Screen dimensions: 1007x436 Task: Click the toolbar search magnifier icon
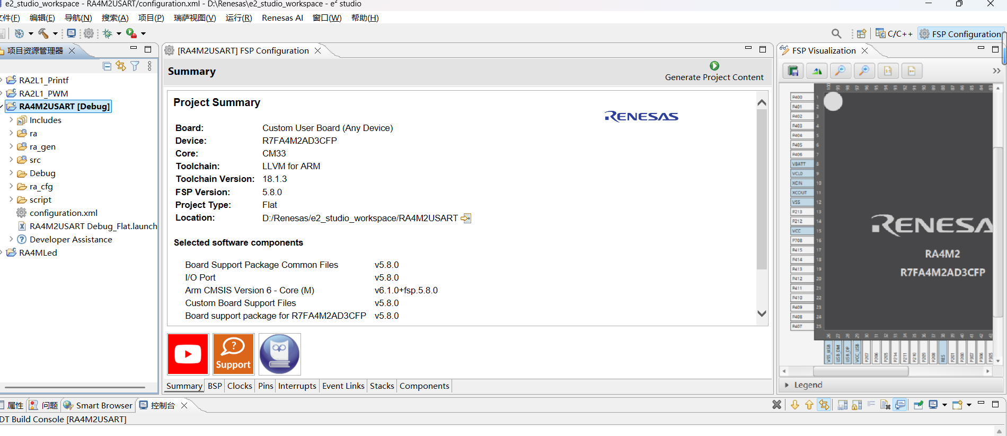pos(836,33)
